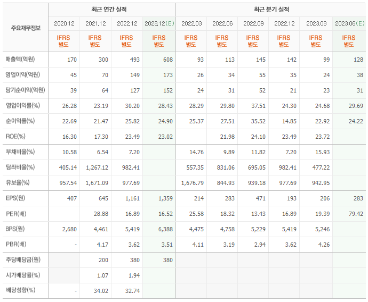Select the 매출액(억원) row label
The height and width of the screenshot is (302, 368).
(x=20, y=60)
